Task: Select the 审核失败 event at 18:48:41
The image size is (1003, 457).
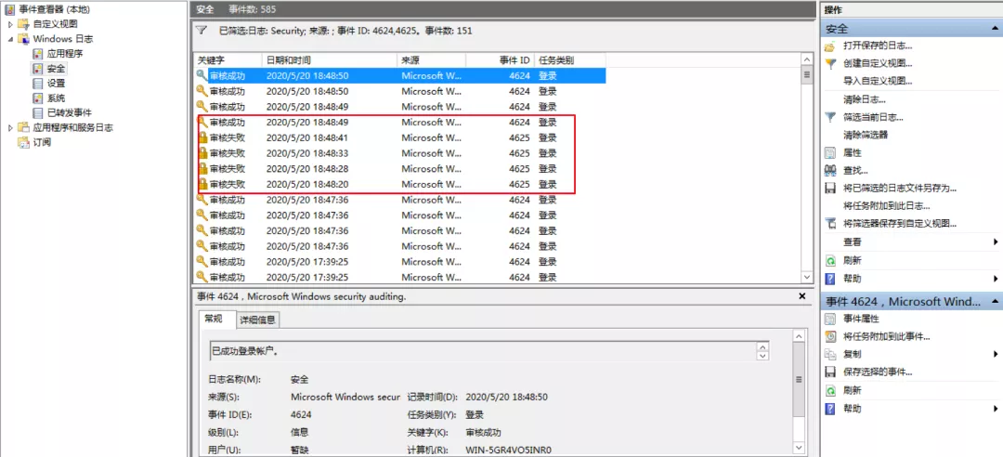Action: coord(399,137)
